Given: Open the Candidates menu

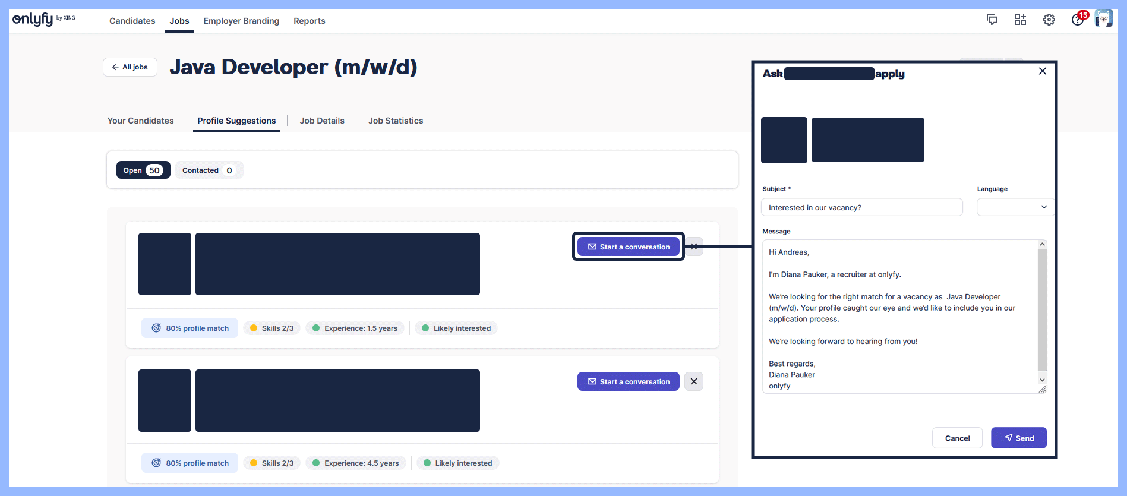Looking at the screenshot, I should 132,21.
